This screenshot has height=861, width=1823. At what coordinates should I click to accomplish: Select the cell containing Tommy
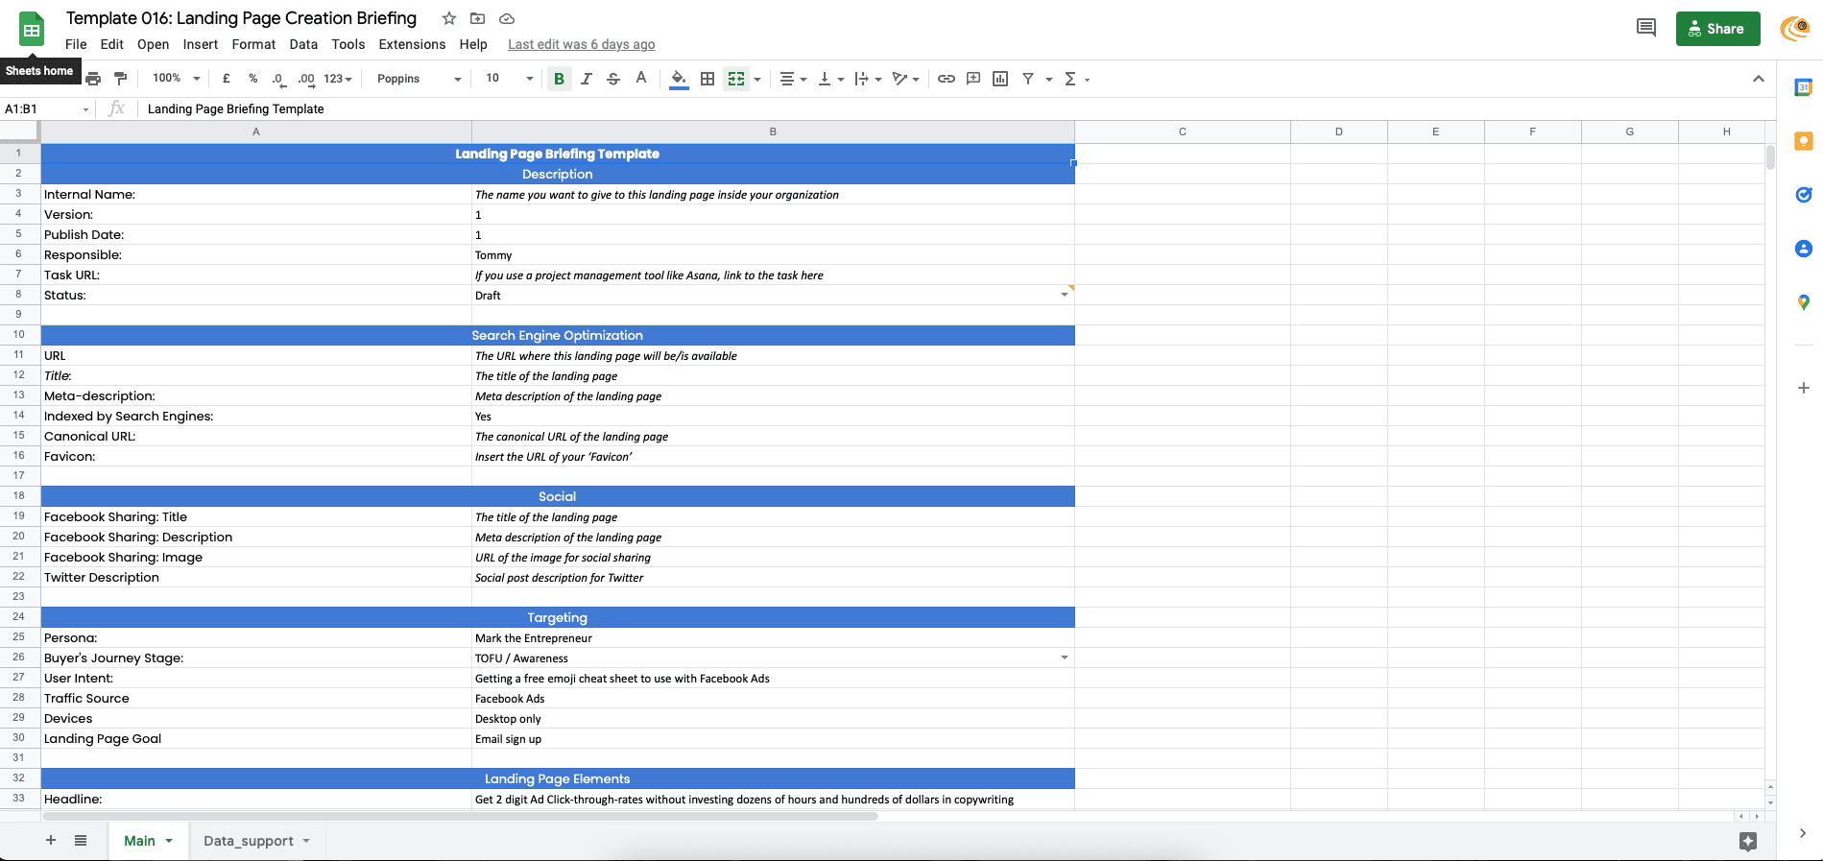pyautogui.click(x=773, y=254)
